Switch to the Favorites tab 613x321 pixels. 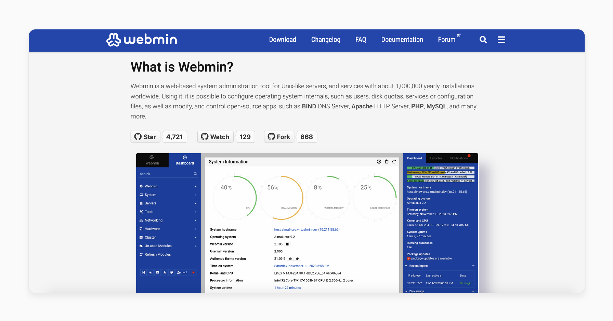[436, 158]
